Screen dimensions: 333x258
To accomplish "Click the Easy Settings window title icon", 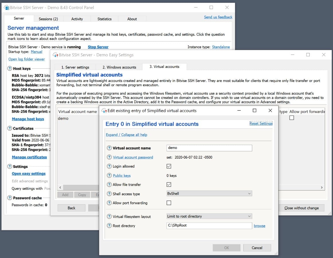I will click(55, 55).
